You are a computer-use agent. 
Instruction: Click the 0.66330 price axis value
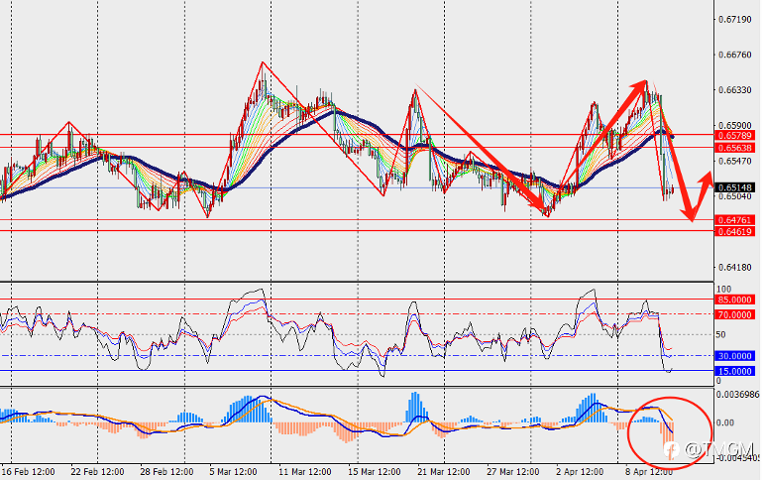pyautogui.click(x=735, y=90)
